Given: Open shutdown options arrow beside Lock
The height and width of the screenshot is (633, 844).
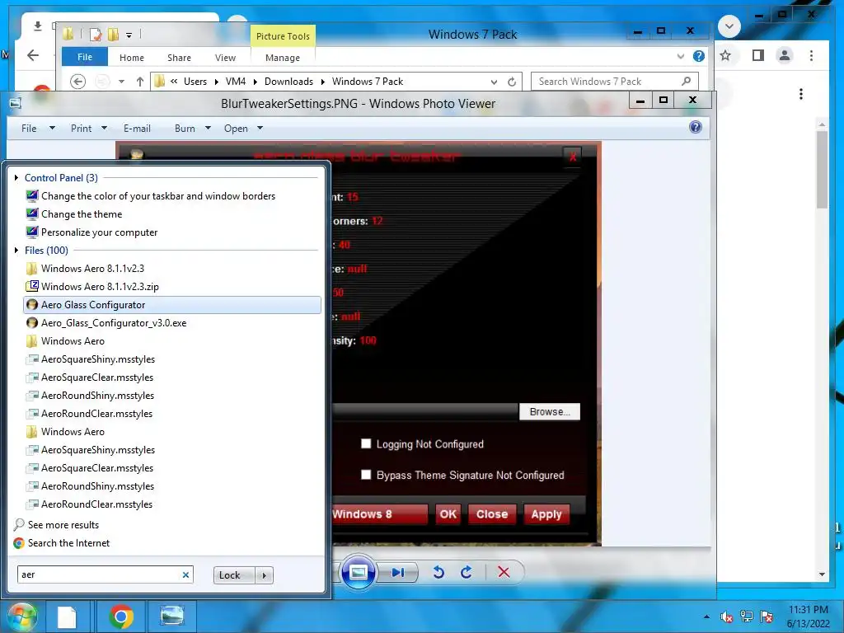Looking at the screenshot, I should [264, 575].
